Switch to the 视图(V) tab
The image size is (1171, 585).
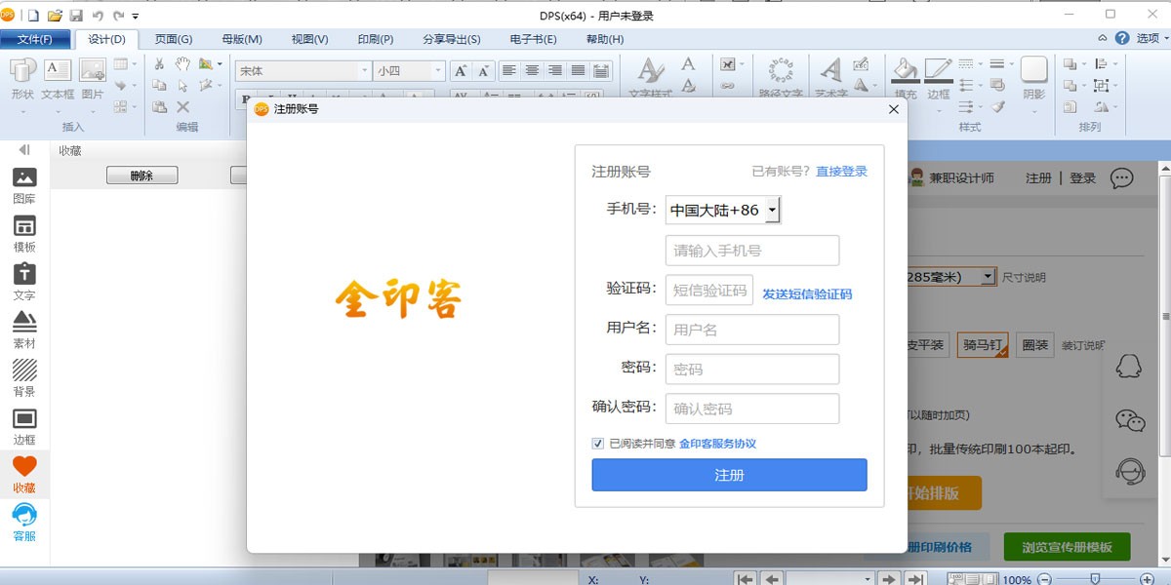click(x=310, y=39)
